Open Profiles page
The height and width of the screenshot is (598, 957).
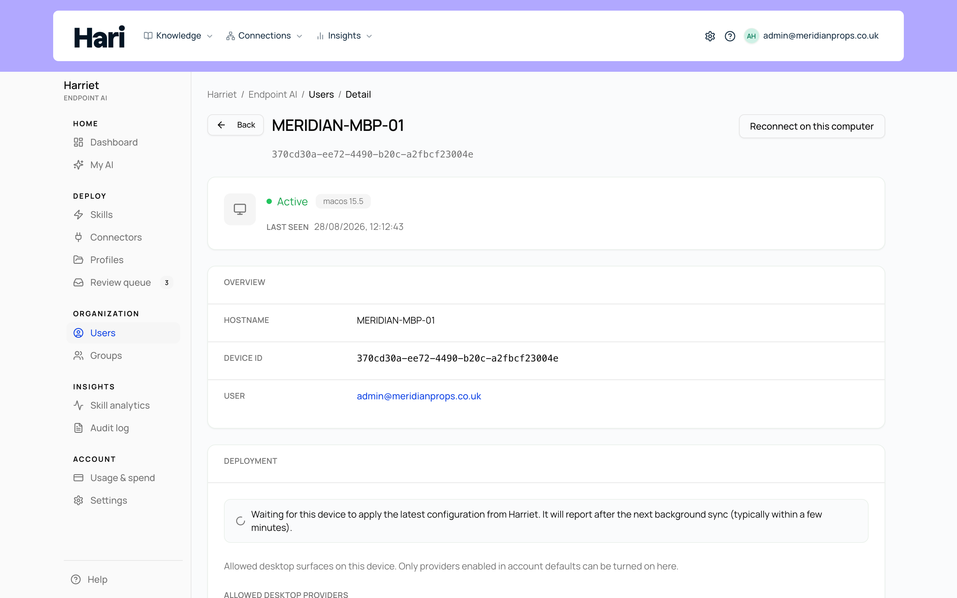click(123, 260)
